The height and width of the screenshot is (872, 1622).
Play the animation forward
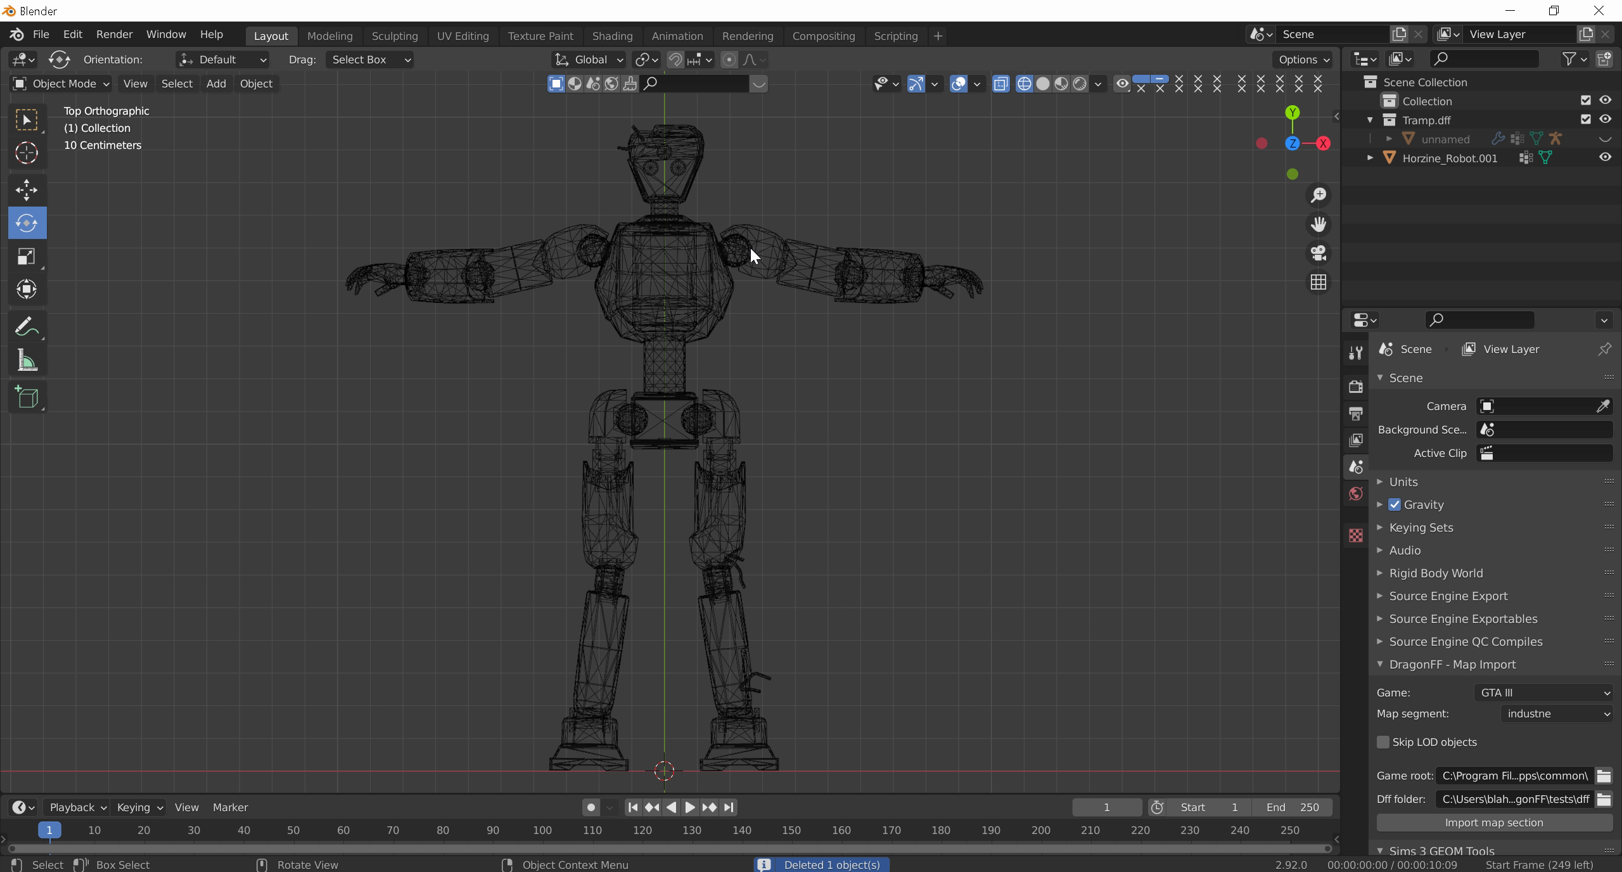point(690,807)
